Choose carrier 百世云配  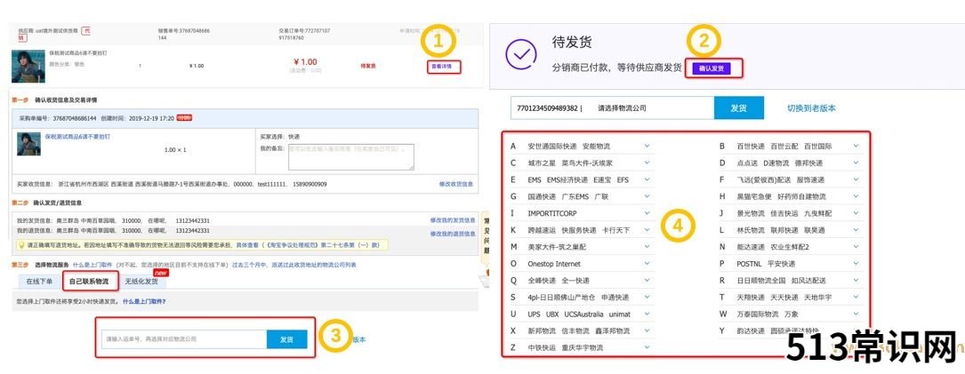coord(784,147)
